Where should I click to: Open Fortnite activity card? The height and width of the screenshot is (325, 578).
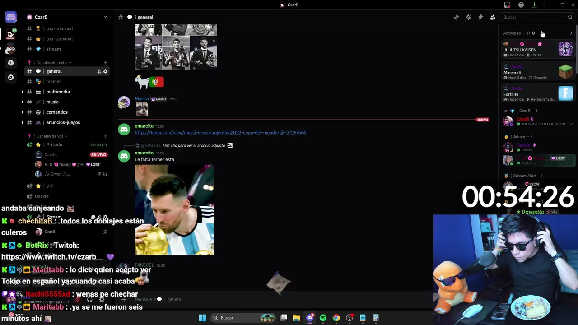tap(538, 93)
